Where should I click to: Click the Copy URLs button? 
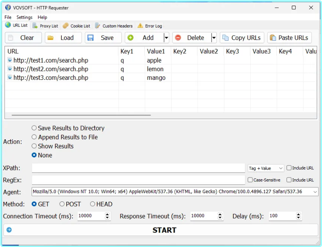pos(242,38)
